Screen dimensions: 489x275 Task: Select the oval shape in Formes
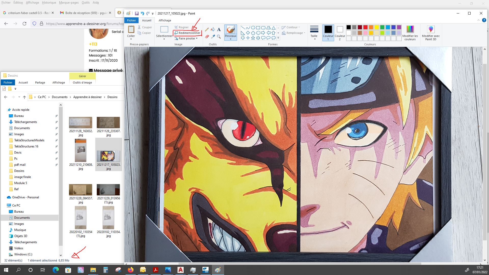[253, 28]
